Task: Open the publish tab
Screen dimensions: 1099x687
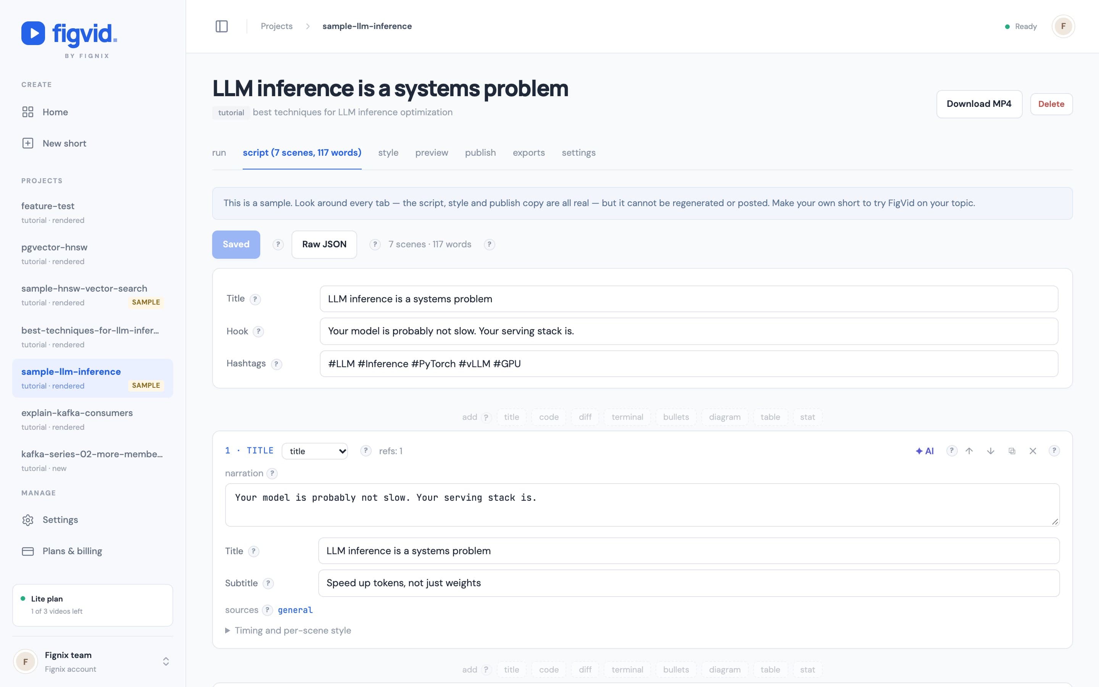Action: click(x=480, y=153)
